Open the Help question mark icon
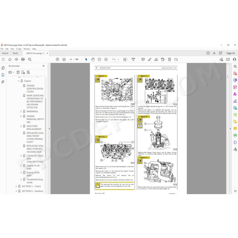238x238 pixels. (208, 53)
